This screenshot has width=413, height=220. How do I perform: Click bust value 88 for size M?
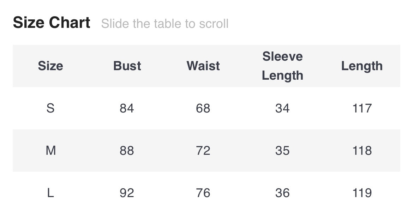[127, 151]
